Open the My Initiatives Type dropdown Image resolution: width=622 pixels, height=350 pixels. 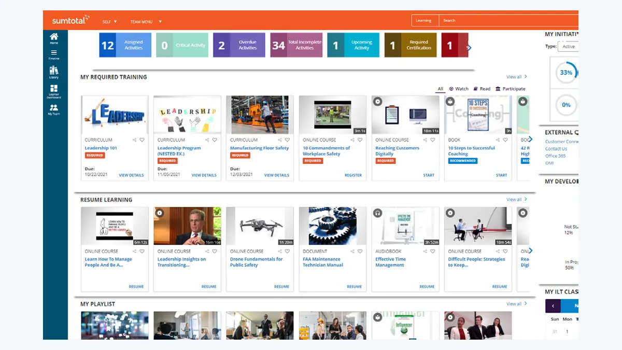tap(569, 46)
